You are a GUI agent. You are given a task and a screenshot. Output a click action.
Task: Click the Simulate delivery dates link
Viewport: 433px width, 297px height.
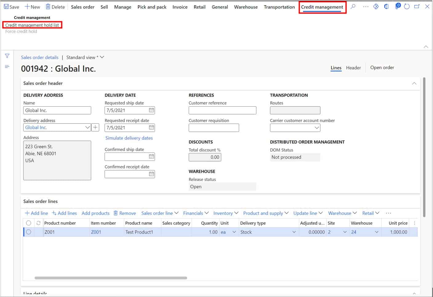tap(129, 138)
